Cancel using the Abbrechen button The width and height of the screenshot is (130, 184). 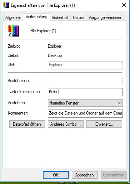point(85,175)
